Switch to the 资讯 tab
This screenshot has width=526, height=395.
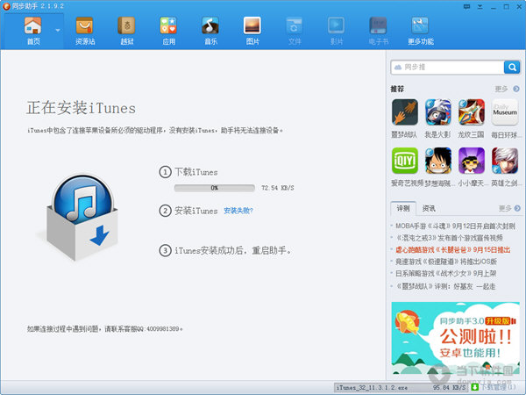pos(429,208)
